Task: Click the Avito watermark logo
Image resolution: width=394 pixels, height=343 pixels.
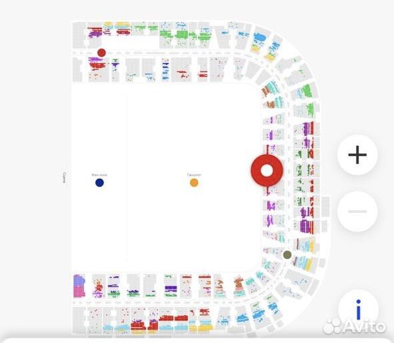Action: [x=354, y=327]
